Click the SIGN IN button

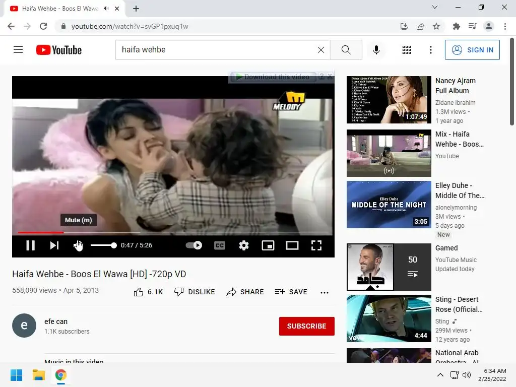[472, 50]
